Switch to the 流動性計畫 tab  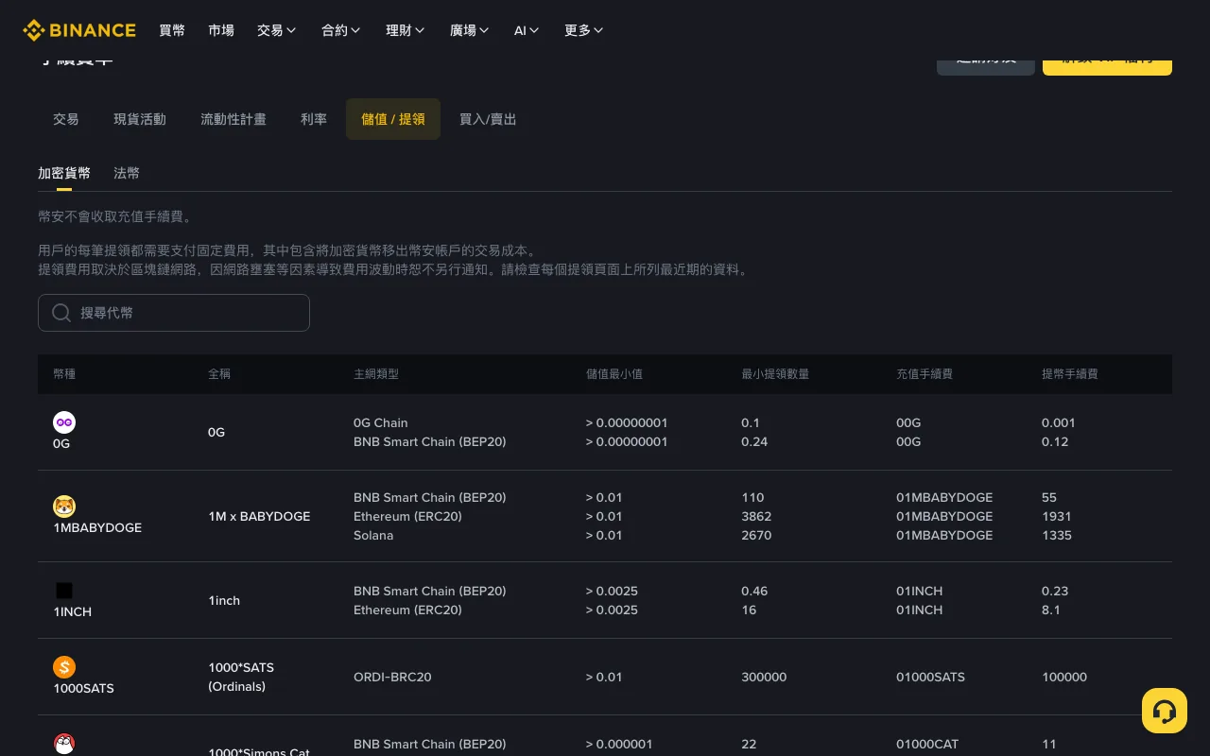click(x=233, y=119)
